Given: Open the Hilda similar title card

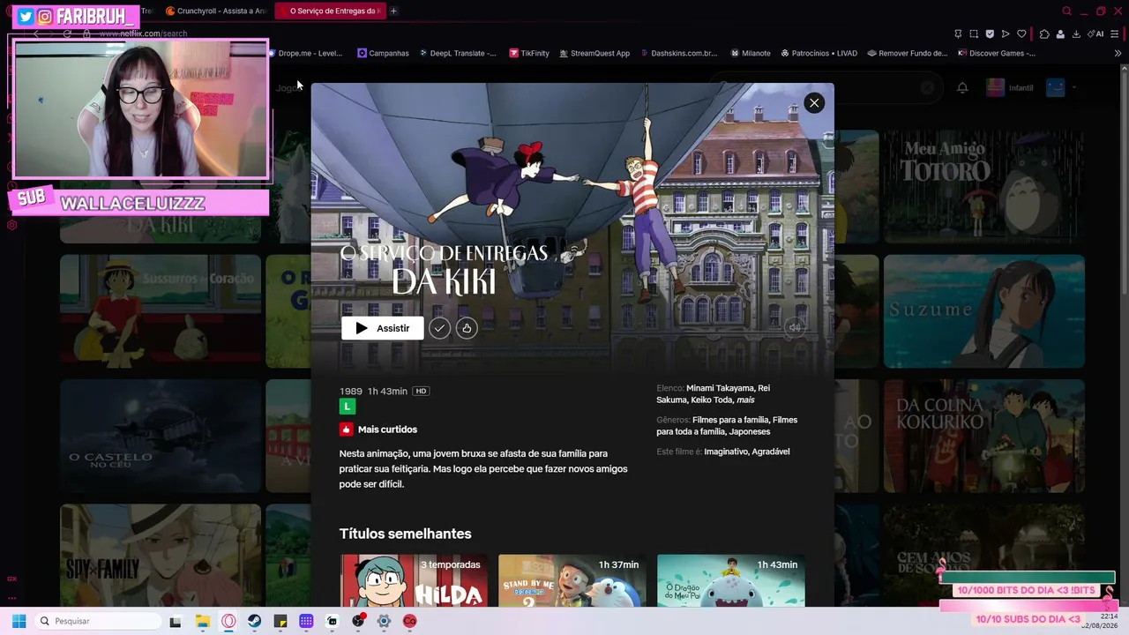Looking at the screenshot, I should [x=414, y=580].
